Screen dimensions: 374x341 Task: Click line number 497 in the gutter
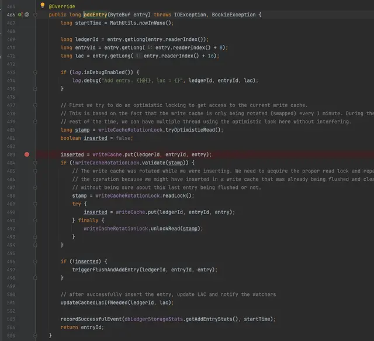pyautogui.click(x=11, y=270)
